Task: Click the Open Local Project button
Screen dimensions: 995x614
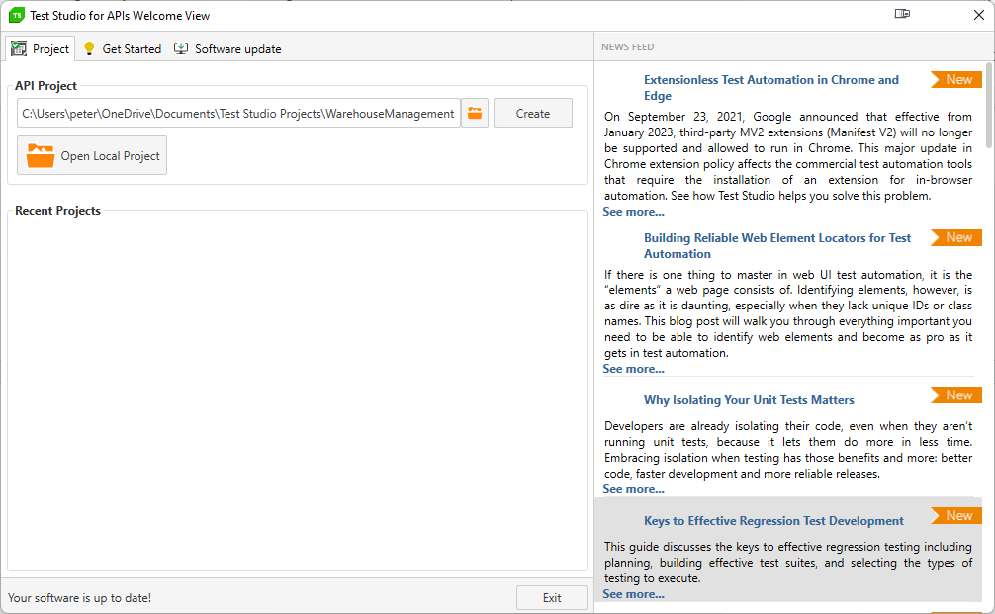Action: point(92,155)
